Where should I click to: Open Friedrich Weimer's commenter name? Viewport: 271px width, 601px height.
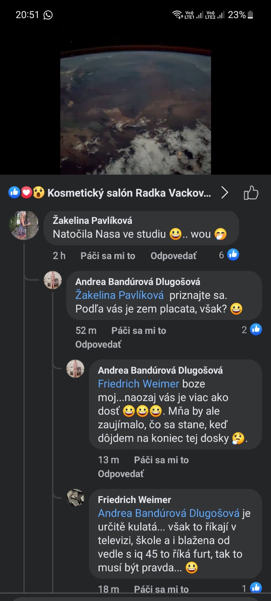point(134,500)
